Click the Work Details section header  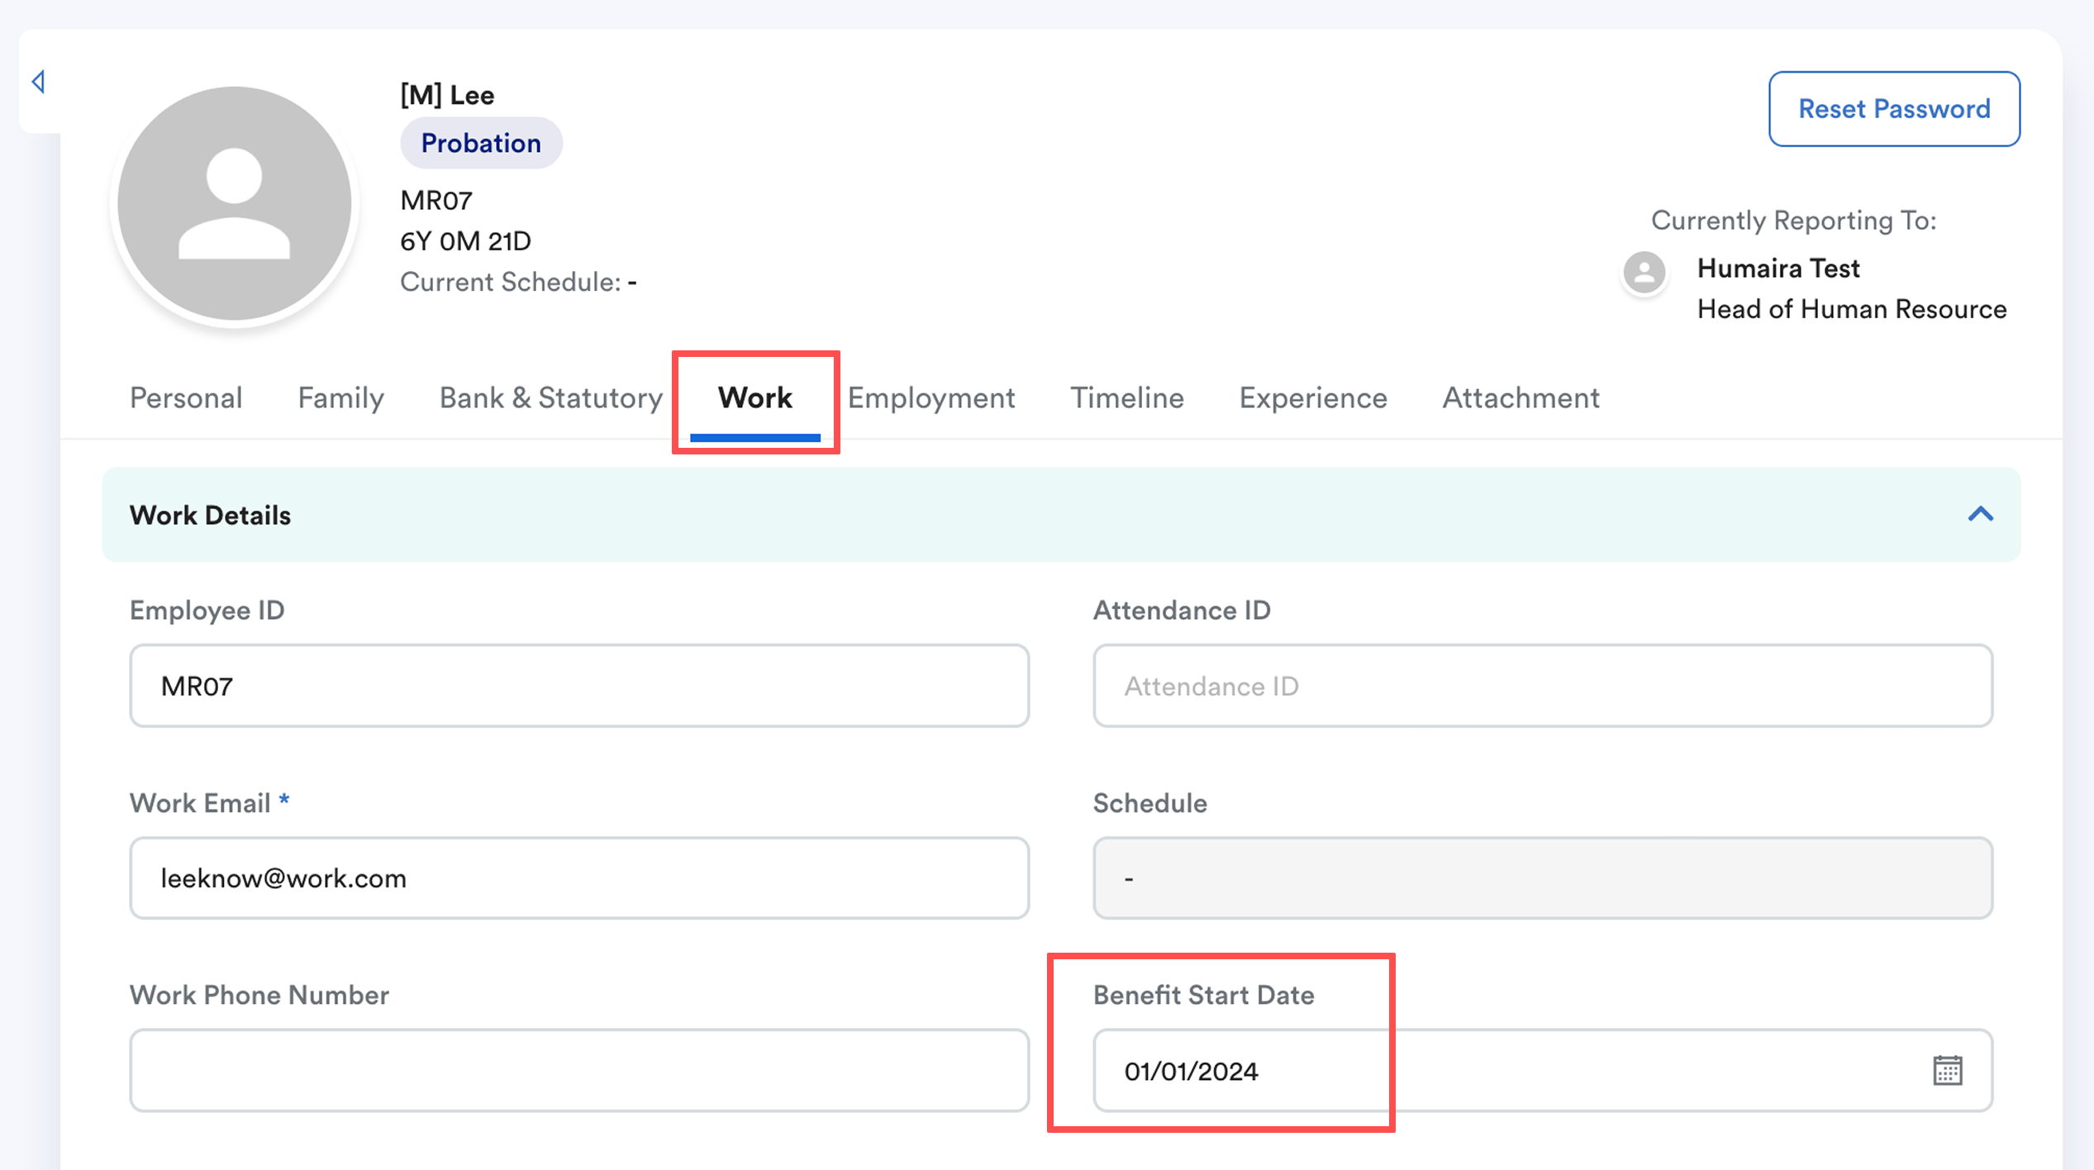pos(210,516)
